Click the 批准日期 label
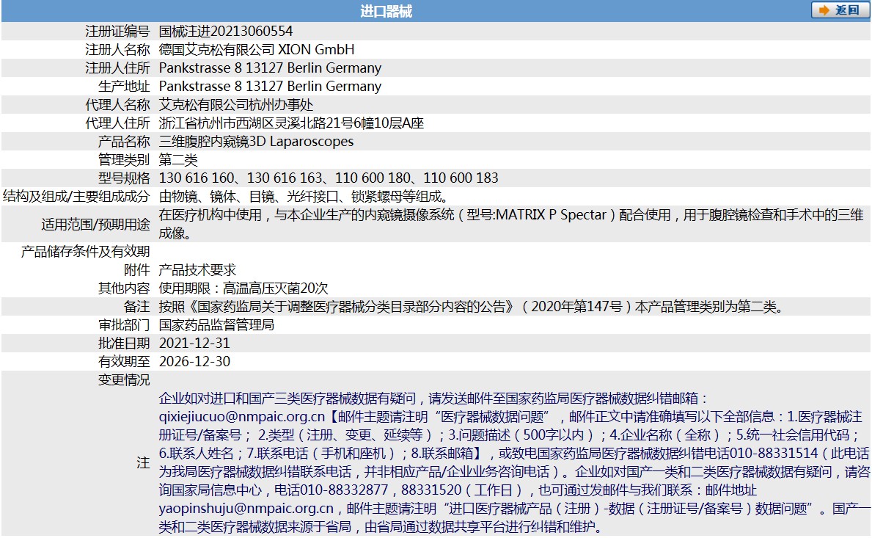872x538 pixels. tap(124, 343)
